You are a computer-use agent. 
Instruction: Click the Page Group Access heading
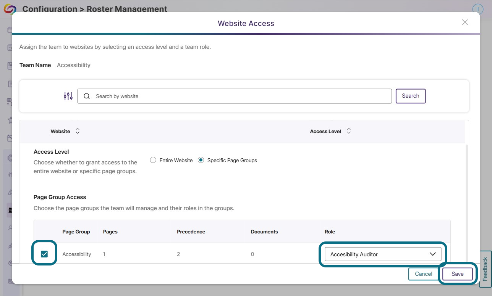[x=60, y=197]
